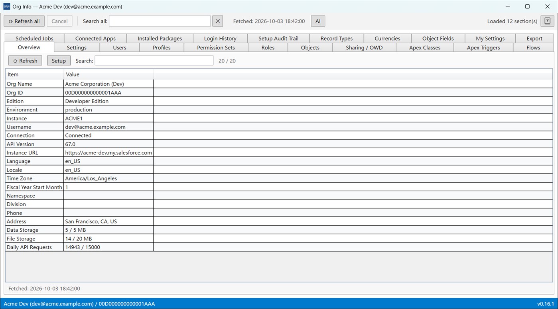Focus the Search all input field
558x309 pixels.
click(x=160, y=21)
